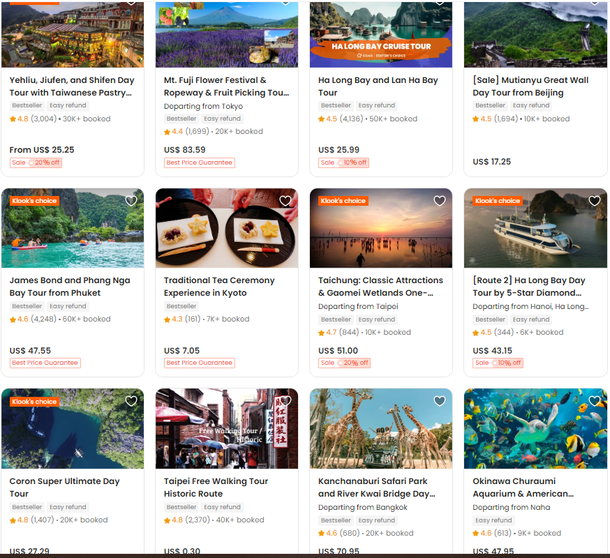The width and height of the screenshot is (610, 558).
Task: Toggle wishlist heart on Taipei Free Walking Tour
Action: click(x=285, y=401)
